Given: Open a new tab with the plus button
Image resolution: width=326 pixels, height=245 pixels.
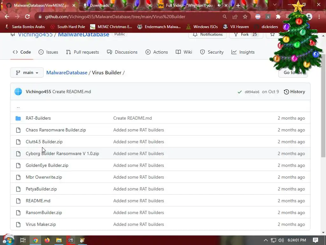Looking at the screenshot, I should (x=238, y=5).
